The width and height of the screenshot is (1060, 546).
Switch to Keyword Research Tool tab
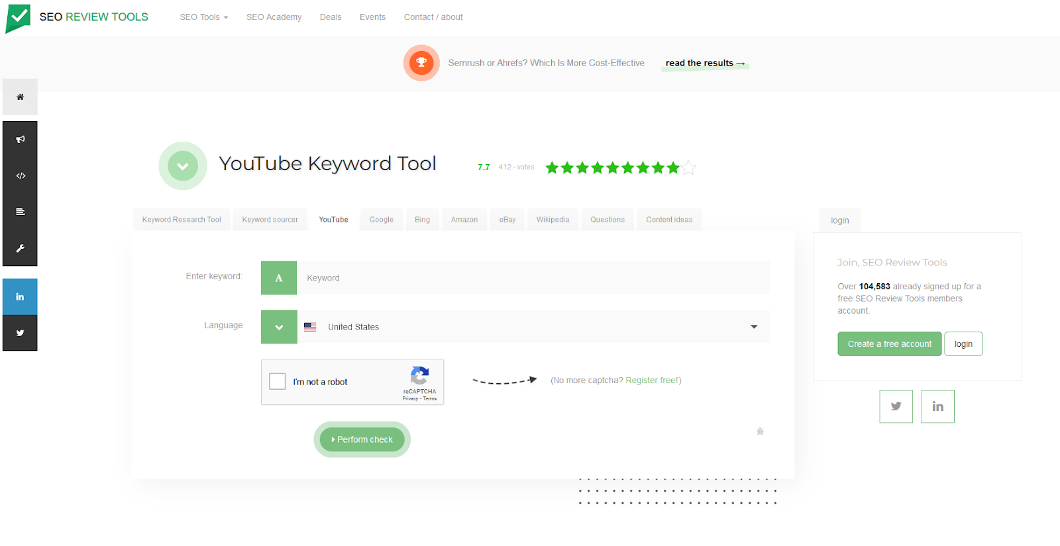tap(182, 220)
